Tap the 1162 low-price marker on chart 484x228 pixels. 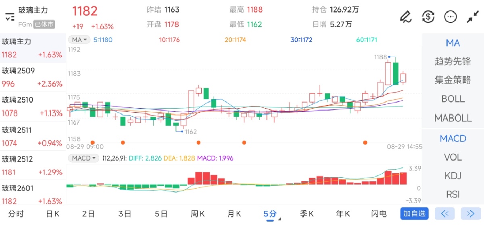click(190, 132)
